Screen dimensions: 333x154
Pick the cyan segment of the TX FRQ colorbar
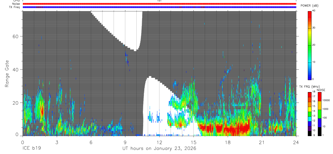coord(309,118)
